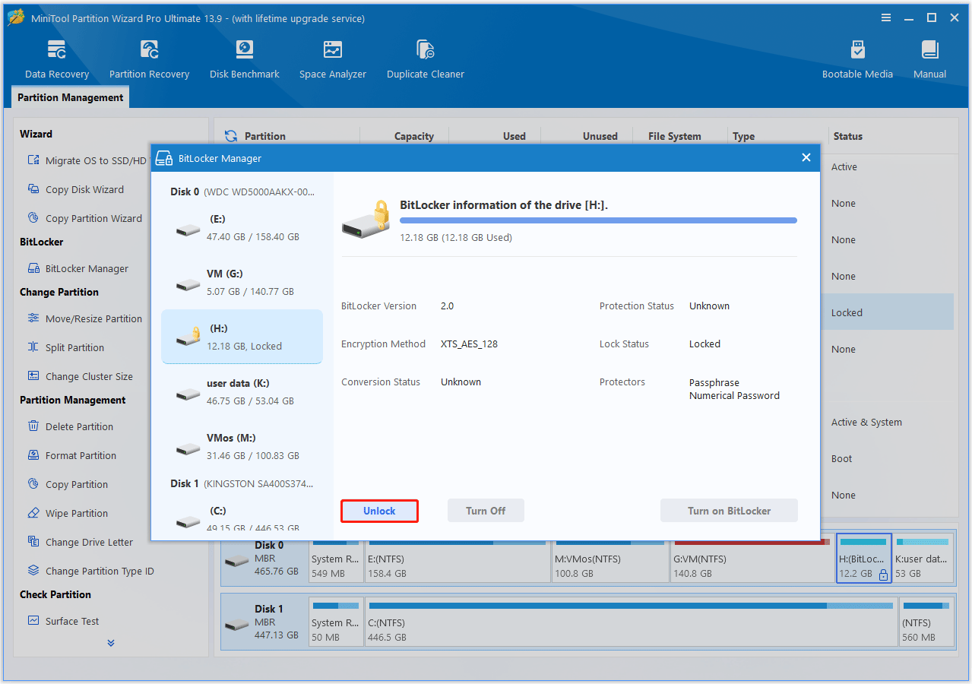Click the refresh icon beside Partition header

pyautogui.click(x=231, y=136)
